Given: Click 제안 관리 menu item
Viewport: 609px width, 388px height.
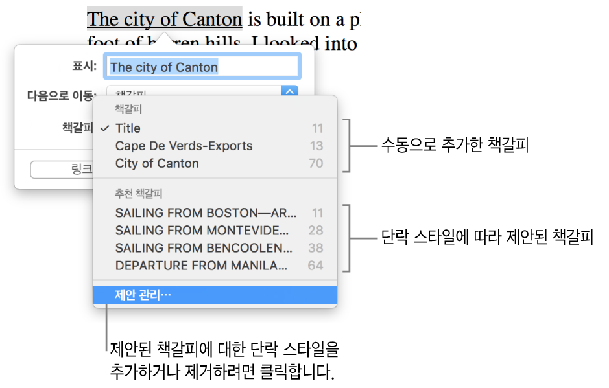Looking at the screenshot, I should [x=215, y=295].
